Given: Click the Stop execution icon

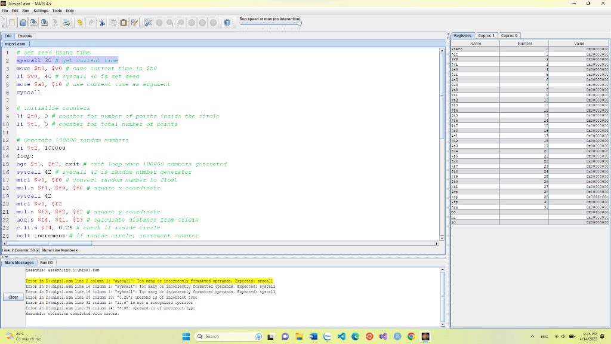Looking at the screenshot, I should [202, 23].
